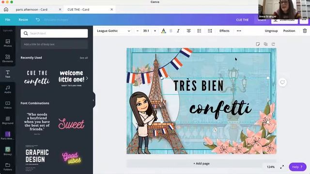This screenshot has width=310, height=174.
Task: Open the Resize menu
Action: pyautogui.click(x=23, y=20)
